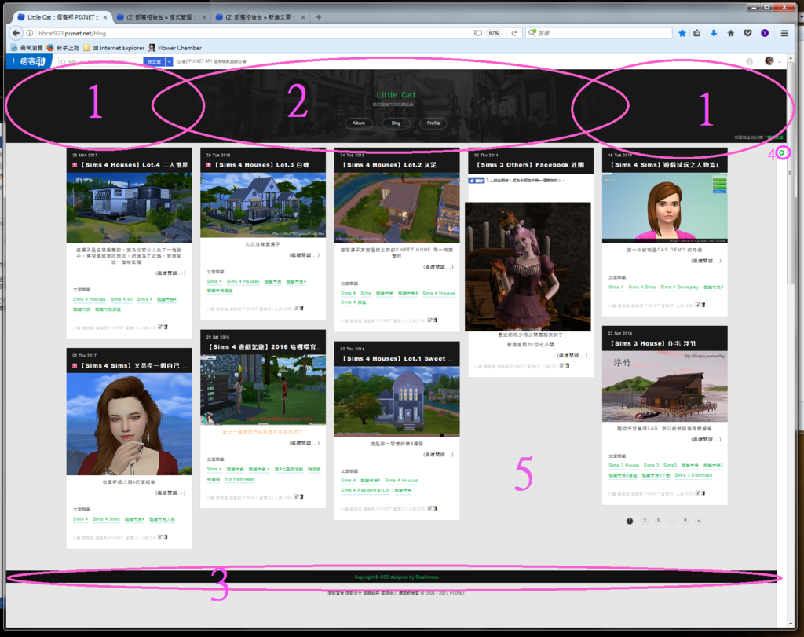Go to page 2 in pagination
Screen dimensions: 804x637
[x=645, y=521]
